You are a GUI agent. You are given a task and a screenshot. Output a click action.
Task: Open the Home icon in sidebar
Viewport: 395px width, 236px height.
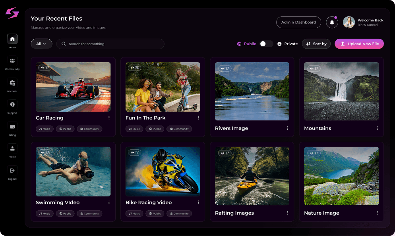click(x=12, y=39)
